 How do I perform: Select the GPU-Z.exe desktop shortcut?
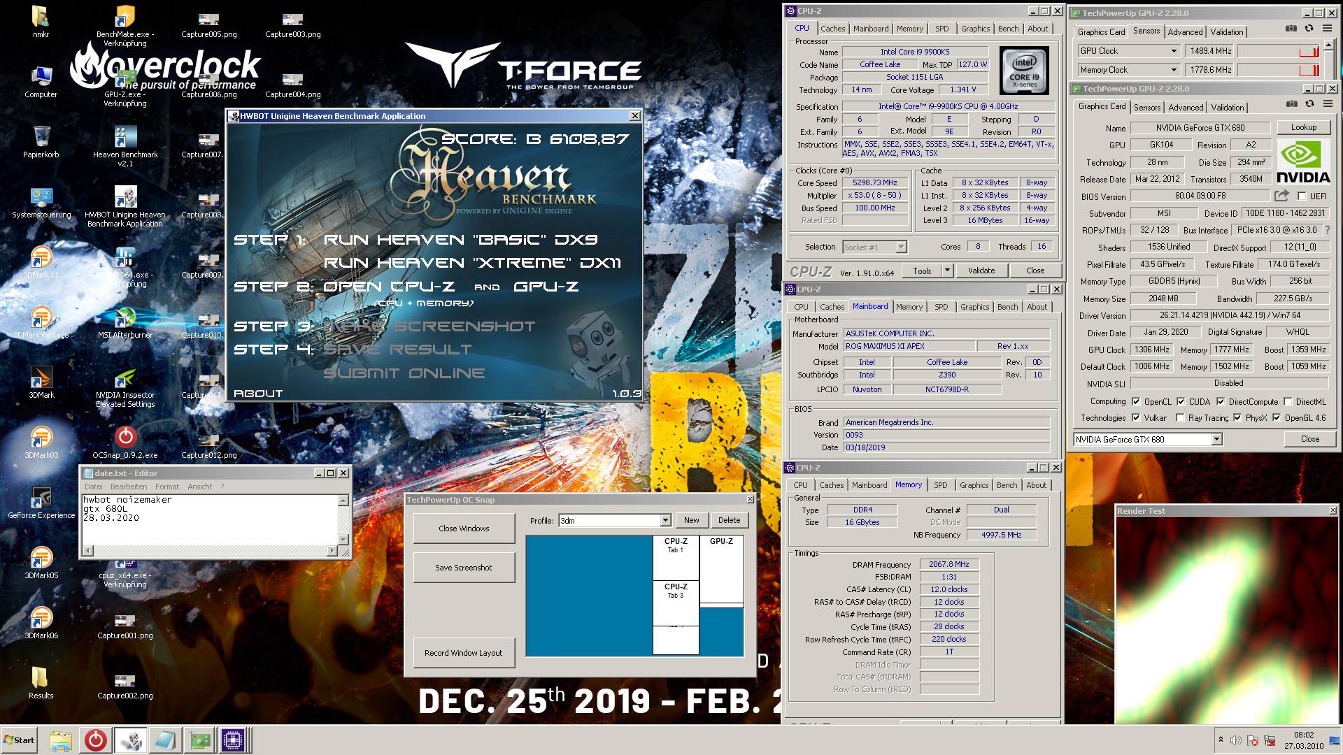point(125,85)
